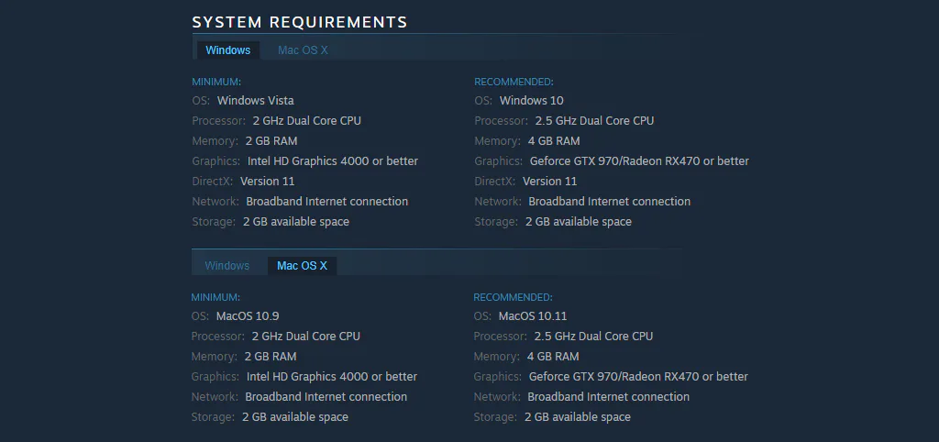Select the highlighted Mac OS X tab
This screenshot has height=442, width=939.
(x=302, y=266)
